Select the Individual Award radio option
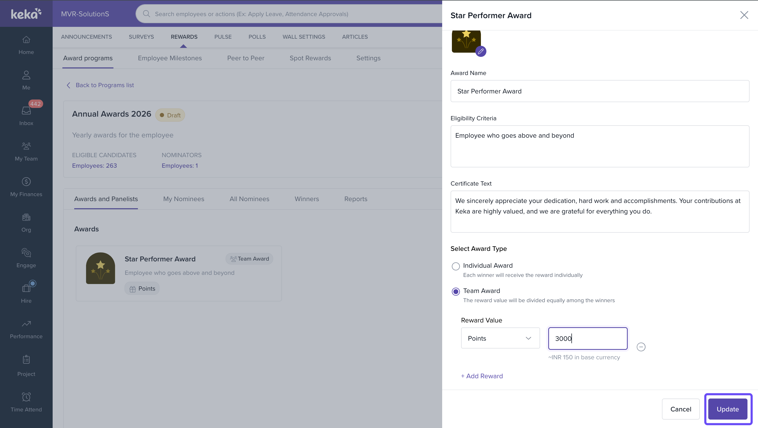 click(x=456, y=266)
